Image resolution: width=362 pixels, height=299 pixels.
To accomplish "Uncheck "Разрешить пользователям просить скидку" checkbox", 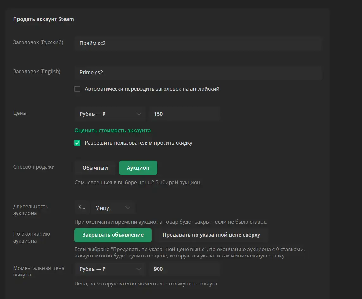I will [x=77, y=143].
